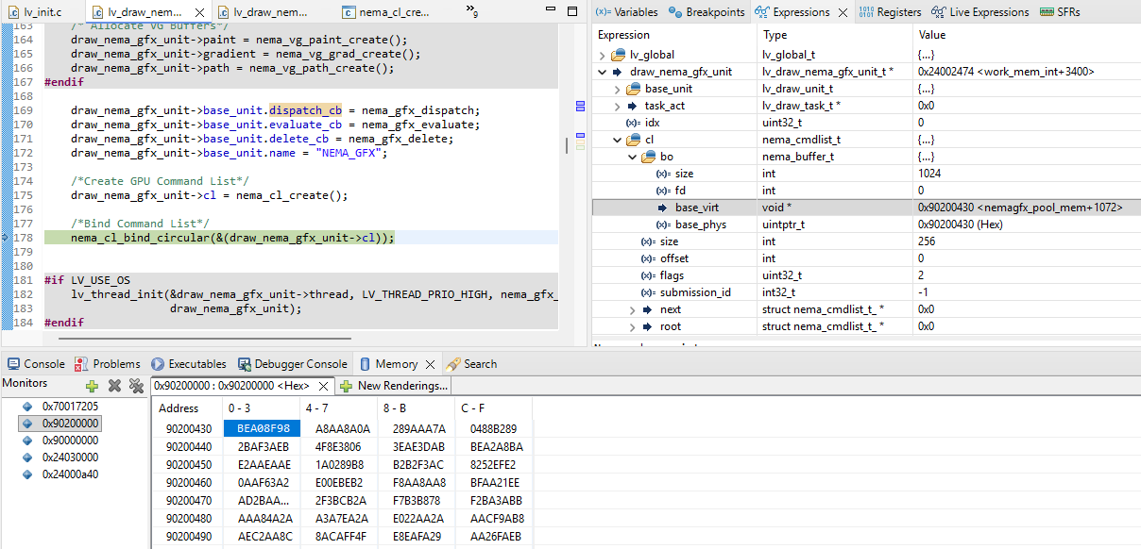Select memory cell BEA08F98
This screenshot has height=549, width=1141.
coord(257,428)
